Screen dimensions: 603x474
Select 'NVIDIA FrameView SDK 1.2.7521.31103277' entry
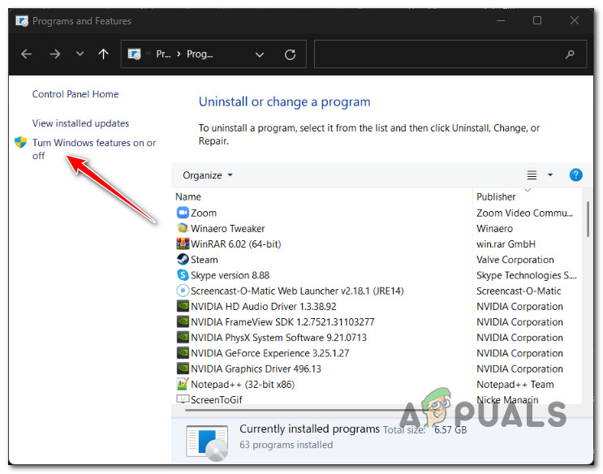pos(282,322)
